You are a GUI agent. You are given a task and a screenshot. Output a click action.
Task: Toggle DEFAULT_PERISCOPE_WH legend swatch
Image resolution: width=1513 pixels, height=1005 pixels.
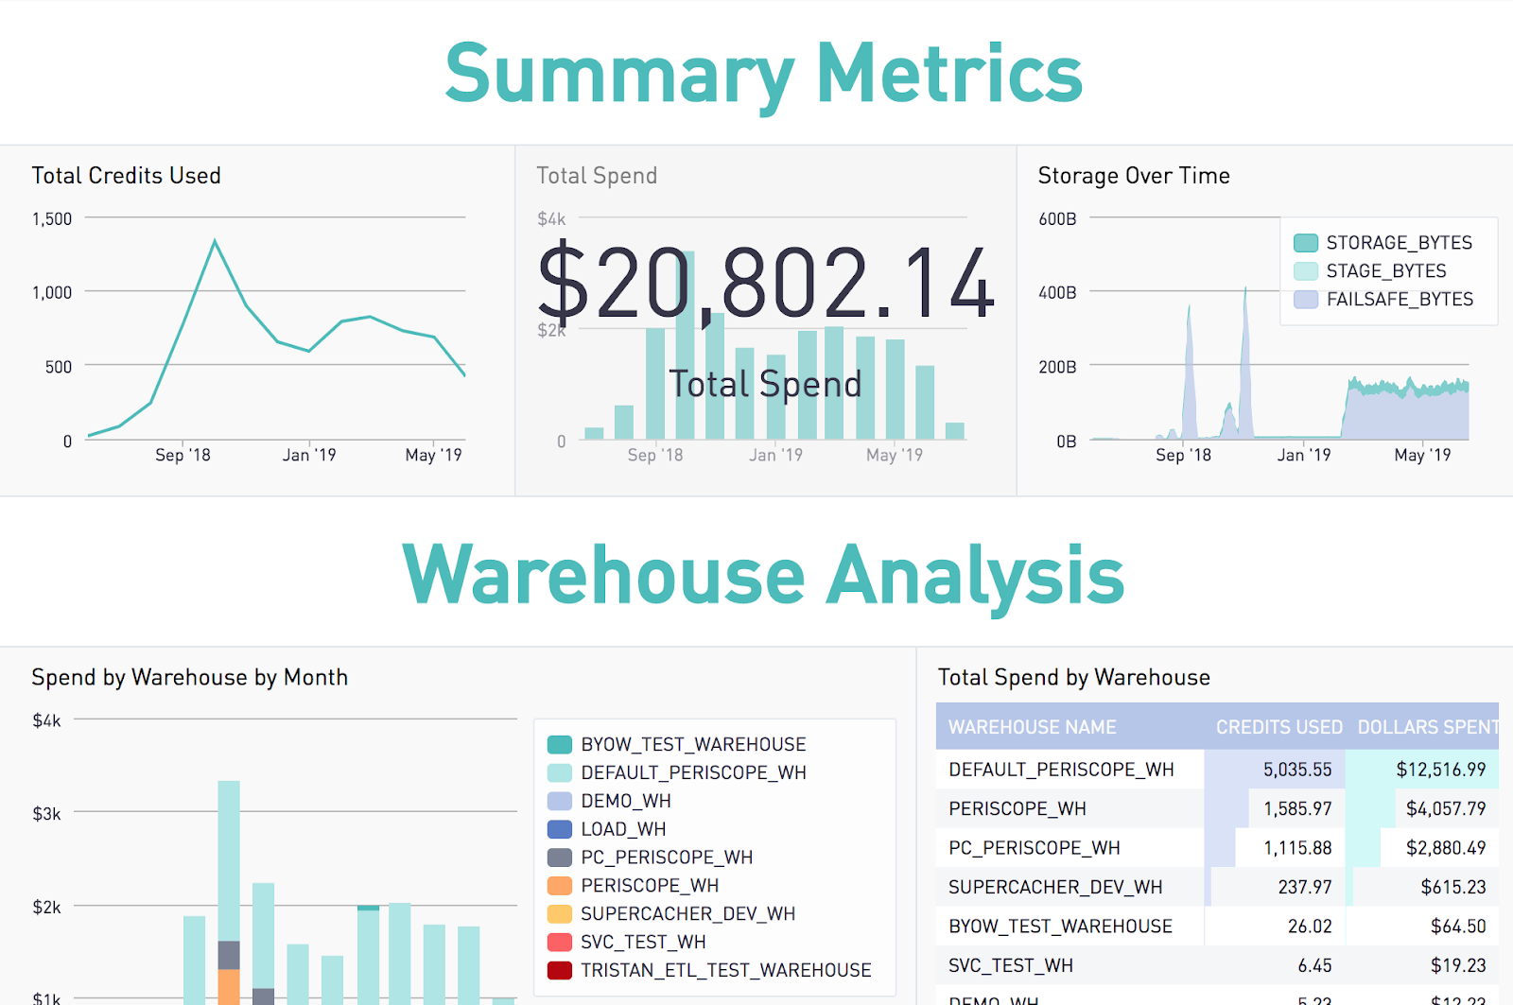(x=560, y=772)
